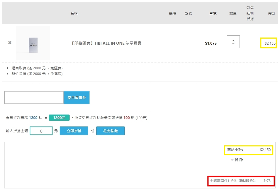Focus the coupon code input field

[34, 97]
